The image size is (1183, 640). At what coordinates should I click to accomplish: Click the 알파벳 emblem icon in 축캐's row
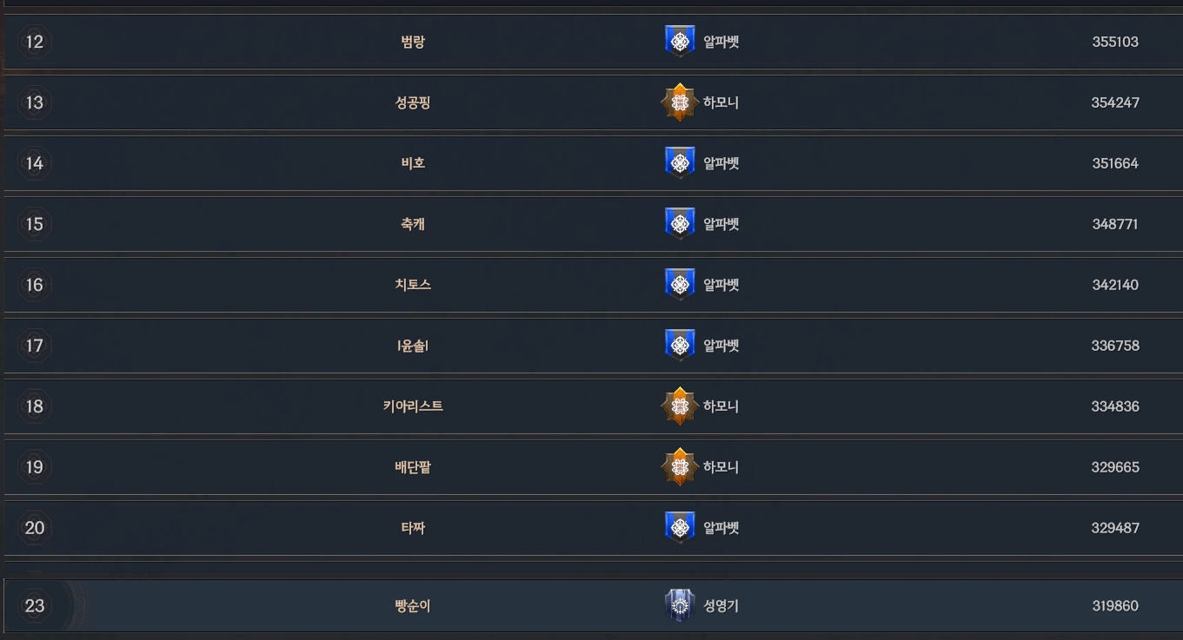680,223
